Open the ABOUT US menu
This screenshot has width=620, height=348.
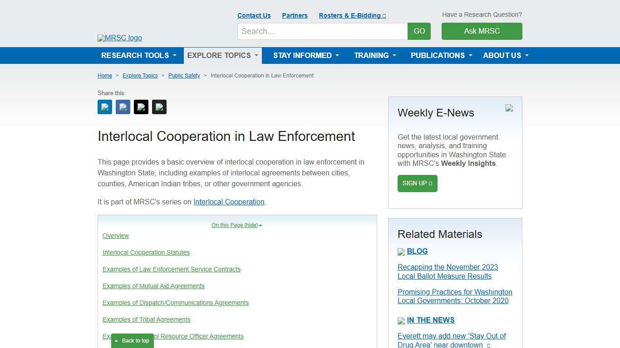[505, 55]
